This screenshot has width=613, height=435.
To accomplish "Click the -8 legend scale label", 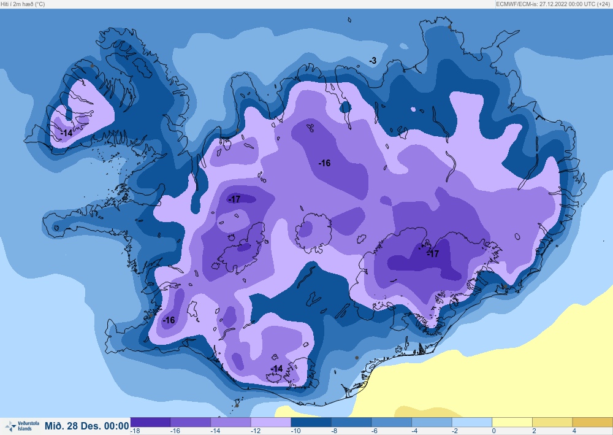I will [x=335, y=431].
